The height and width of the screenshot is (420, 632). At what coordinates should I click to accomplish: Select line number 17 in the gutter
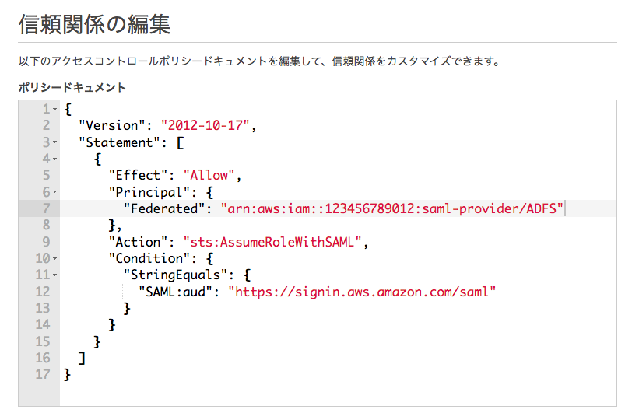43,374
